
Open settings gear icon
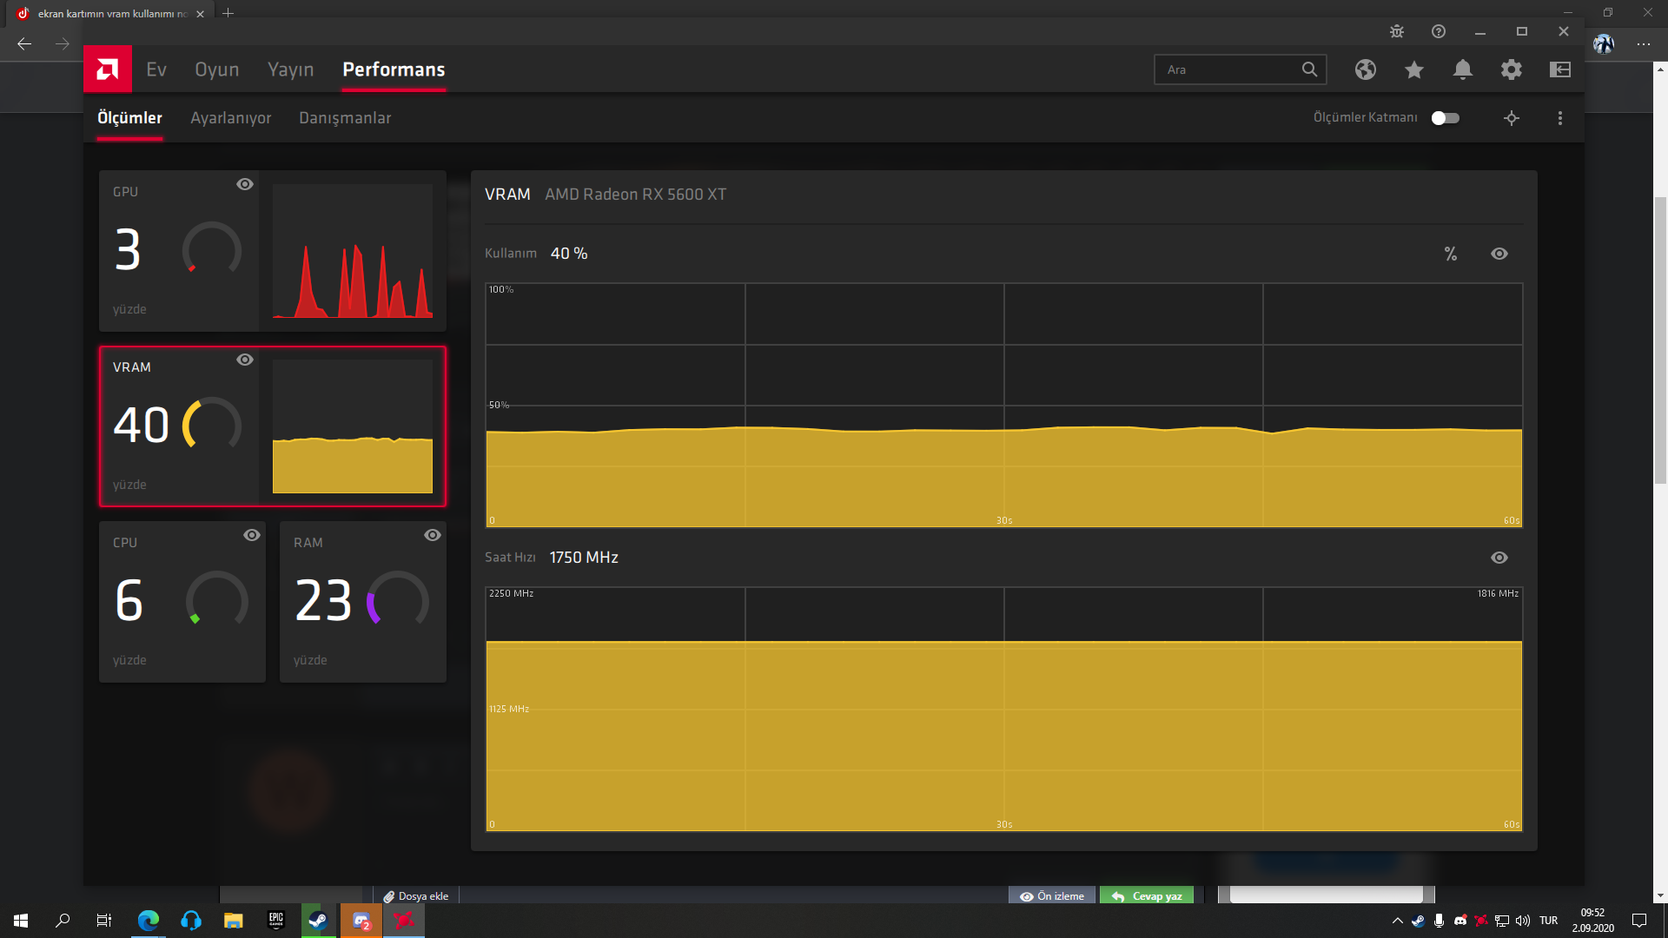1512,69
